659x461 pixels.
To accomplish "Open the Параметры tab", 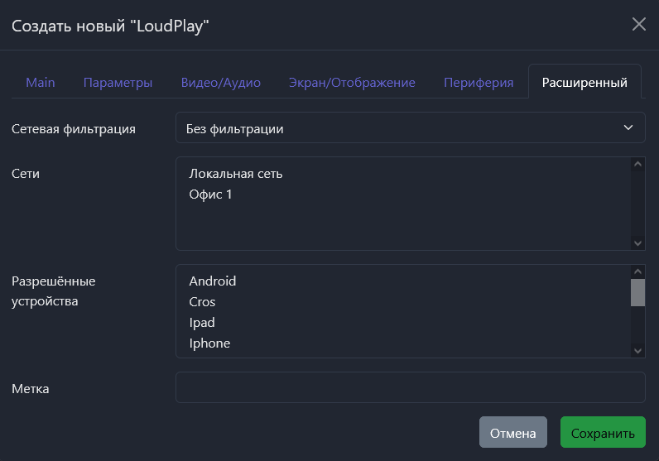I will 118,83.
